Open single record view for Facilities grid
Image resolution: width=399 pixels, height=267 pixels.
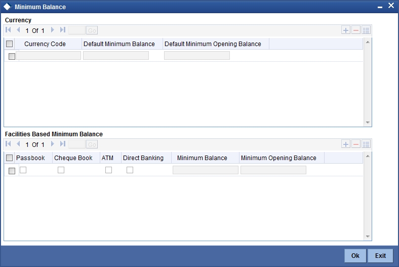(x=366, y=144)
